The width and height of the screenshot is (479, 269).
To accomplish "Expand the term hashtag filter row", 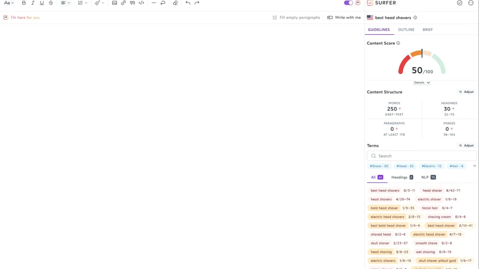I will [475, 166].
